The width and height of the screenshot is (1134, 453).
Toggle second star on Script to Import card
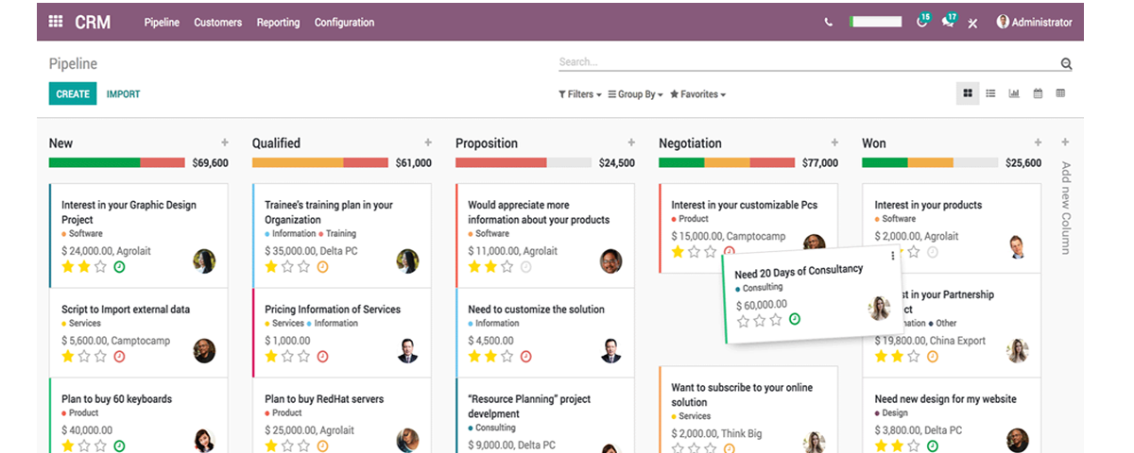(84, 357)
